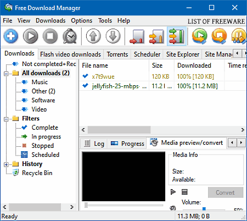Click the disabled Convert button
247x221 pixels.
226,192
